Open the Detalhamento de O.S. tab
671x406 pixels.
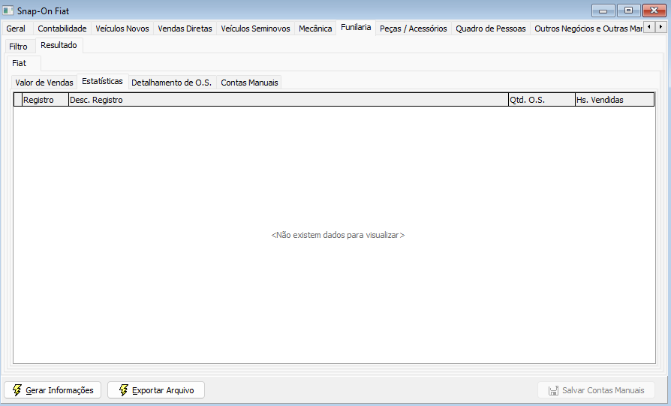[172, 83]
